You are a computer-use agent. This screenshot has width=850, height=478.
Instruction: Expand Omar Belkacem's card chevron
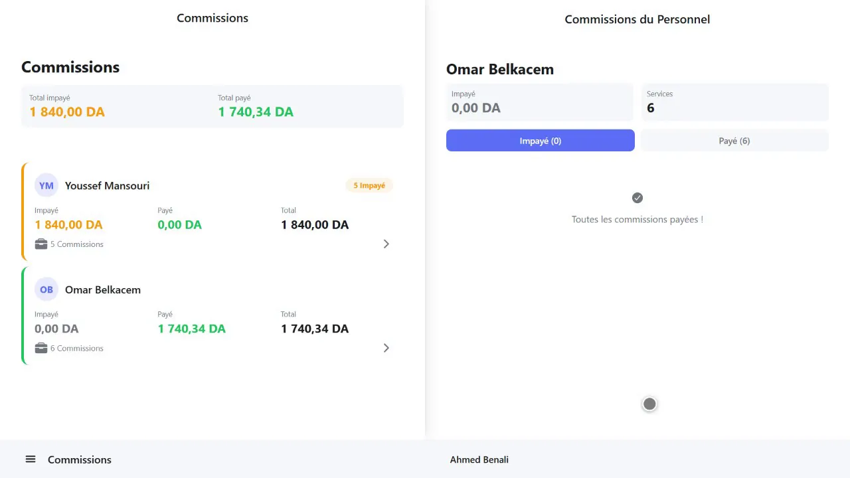(x=386, y=349)
